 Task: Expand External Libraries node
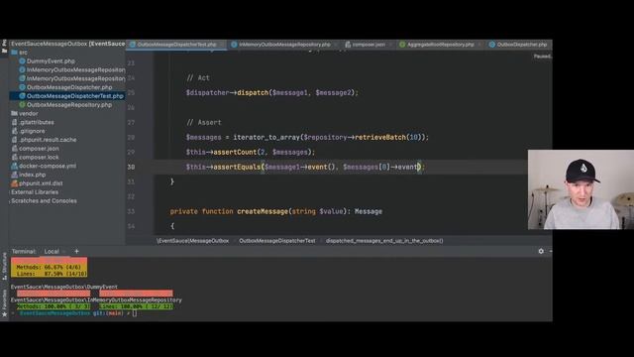pos(35,192)
